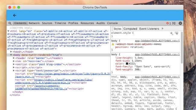Toggle the console drawer icon
The width and height of the screenshot is (196, 110).
[x=174, y=23]
